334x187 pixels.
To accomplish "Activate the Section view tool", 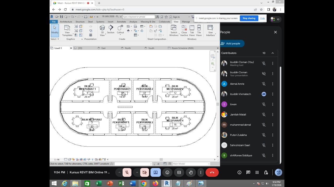I will point(111,29).
